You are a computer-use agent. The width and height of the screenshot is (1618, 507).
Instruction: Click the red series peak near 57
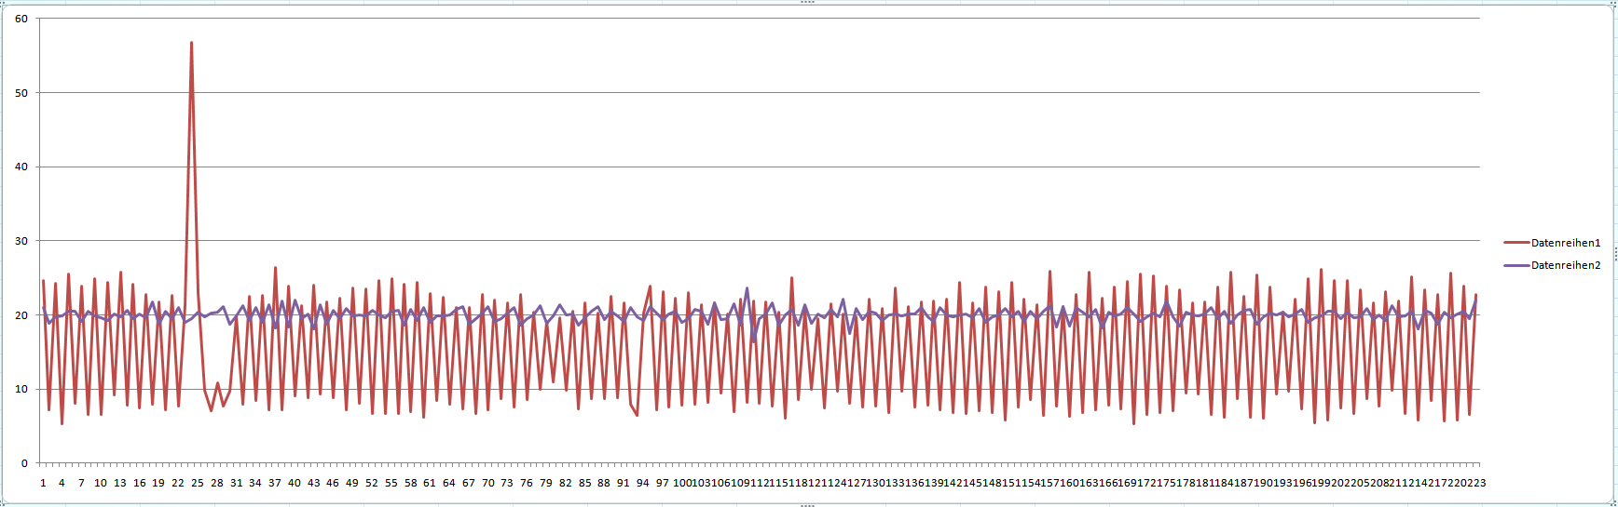click(x=191, y=43)
